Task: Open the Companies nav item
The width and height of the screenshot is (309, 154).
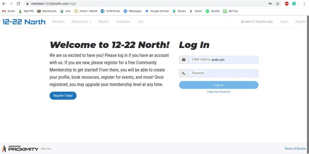Action: click(123, 22)
